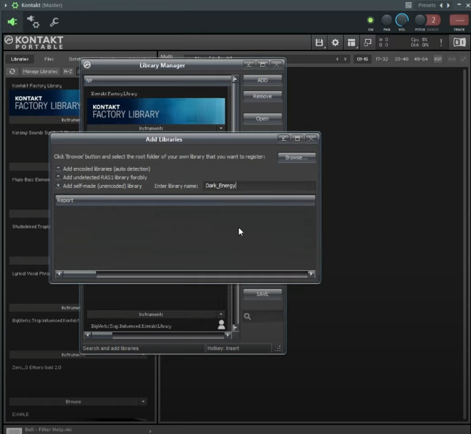Viewport: 471px width, 434px height.
Task: Click the wrench settings icon
Action: (54, 22)
